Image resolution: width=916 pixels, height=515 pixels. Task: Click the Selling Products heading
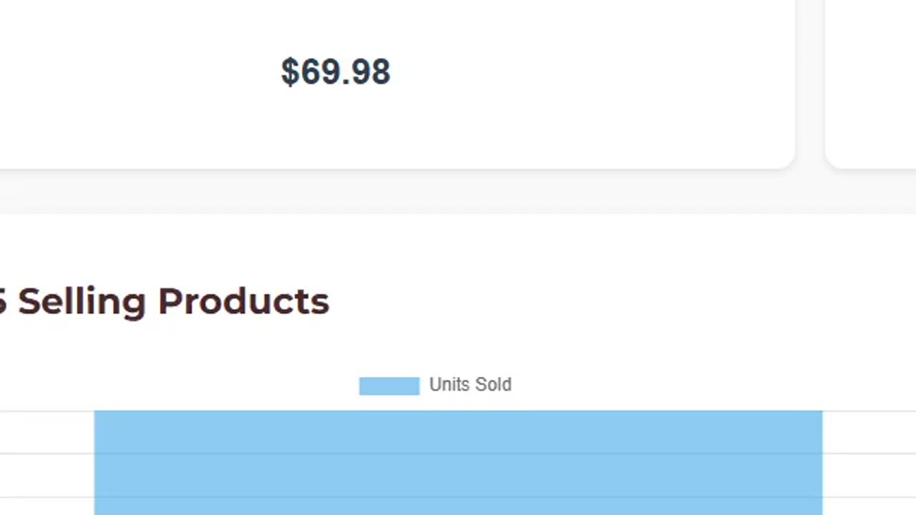point(172,302)
